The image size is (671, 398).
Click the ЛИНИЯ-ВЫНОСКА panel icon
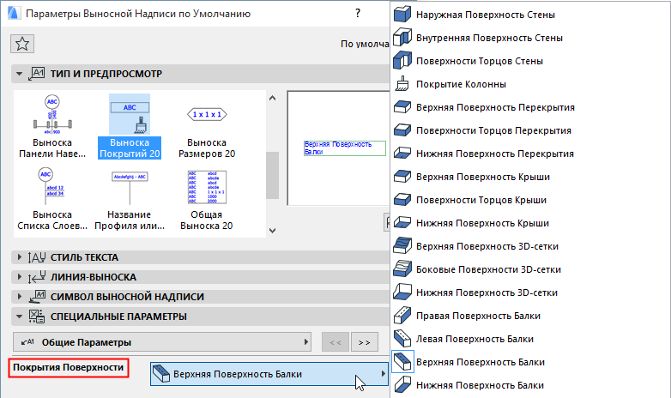coord(36,277)
